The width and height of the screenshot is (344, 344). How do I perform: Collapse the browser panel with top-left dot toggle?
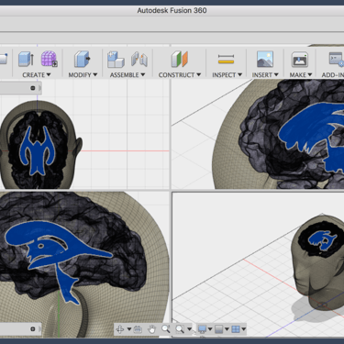[x=33, y=88]
